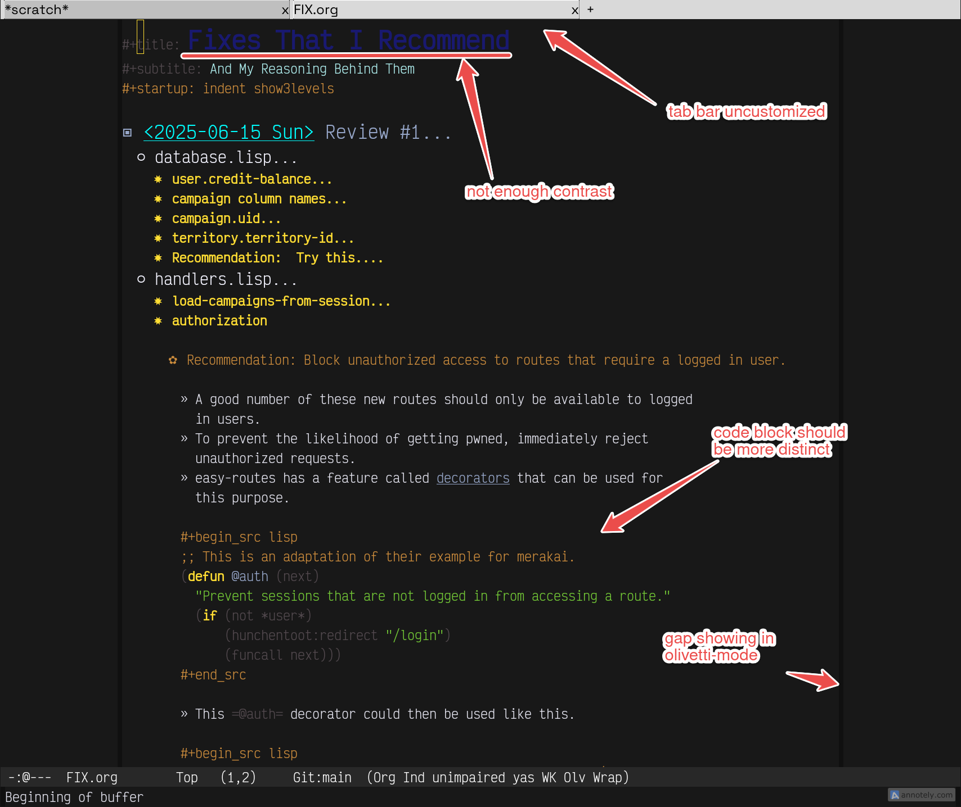961x807 pixels.
Task: Click the Beginning of buffer echo message
Action: coord(74,797)
